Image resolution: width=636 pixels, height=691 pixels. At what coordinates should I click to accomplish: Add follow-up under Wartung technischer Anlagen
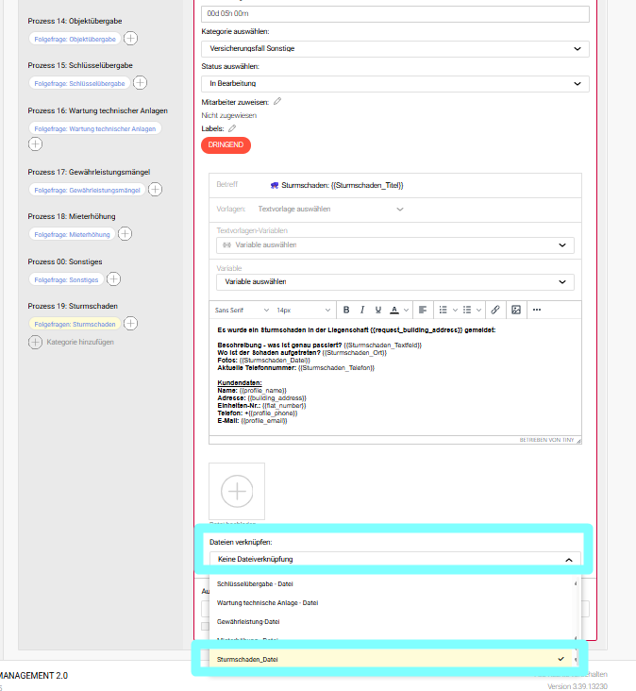[x=35, y=144]
